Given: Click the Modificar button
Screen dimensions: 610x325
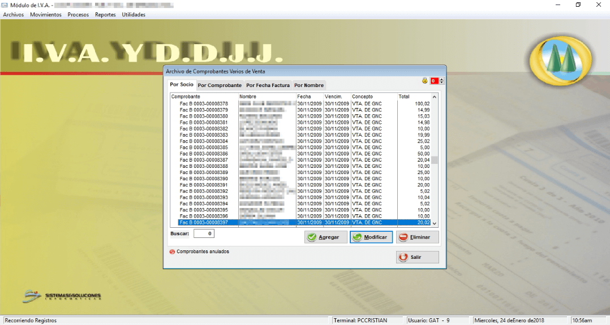Looking at the screenshot, I should tap(371, 237).
